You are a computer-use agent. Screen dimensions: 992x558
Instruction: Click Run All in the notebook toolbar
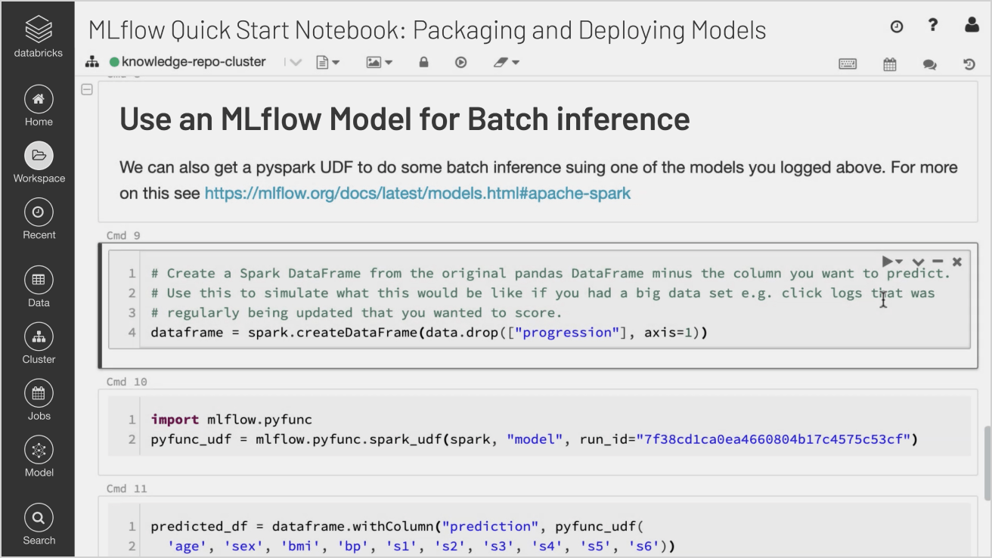coord(460,62)
